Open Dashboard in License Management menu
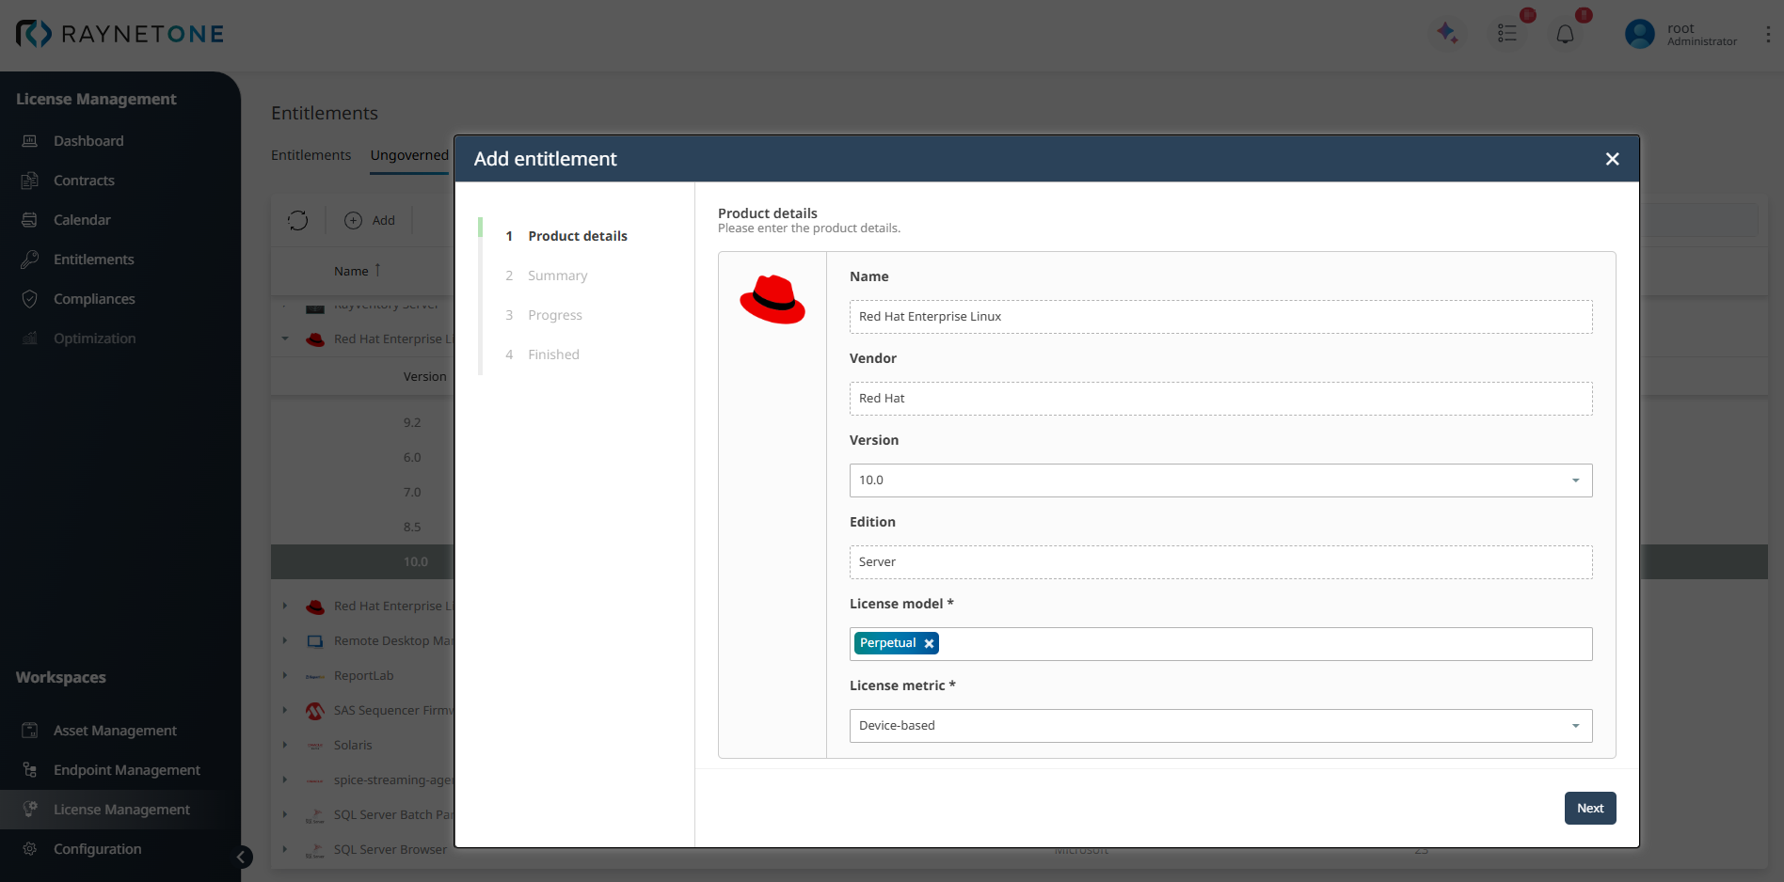This screenshot has width=1784, height=882. point(88,141)
